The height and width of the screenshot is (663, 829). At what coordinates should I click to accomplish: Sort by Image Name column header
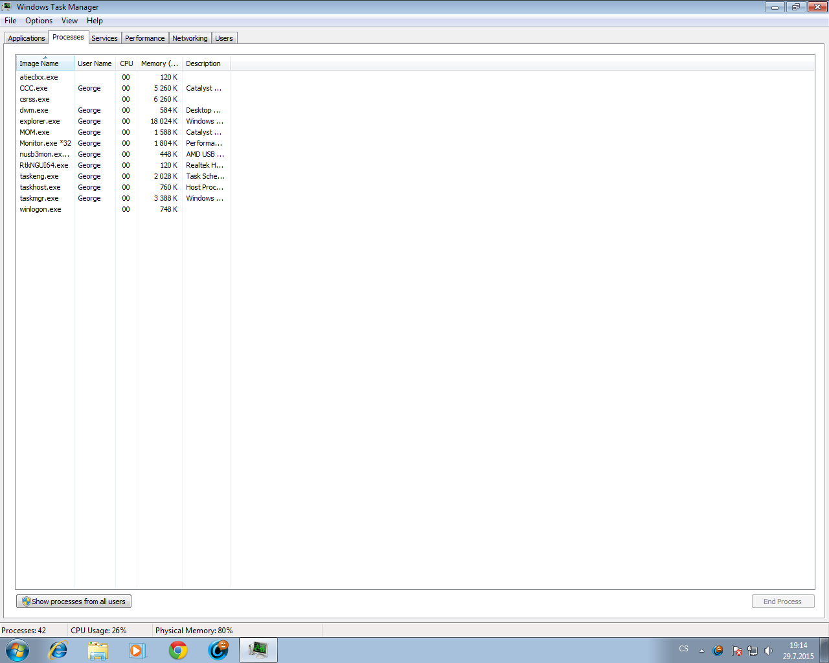[45, 63]
